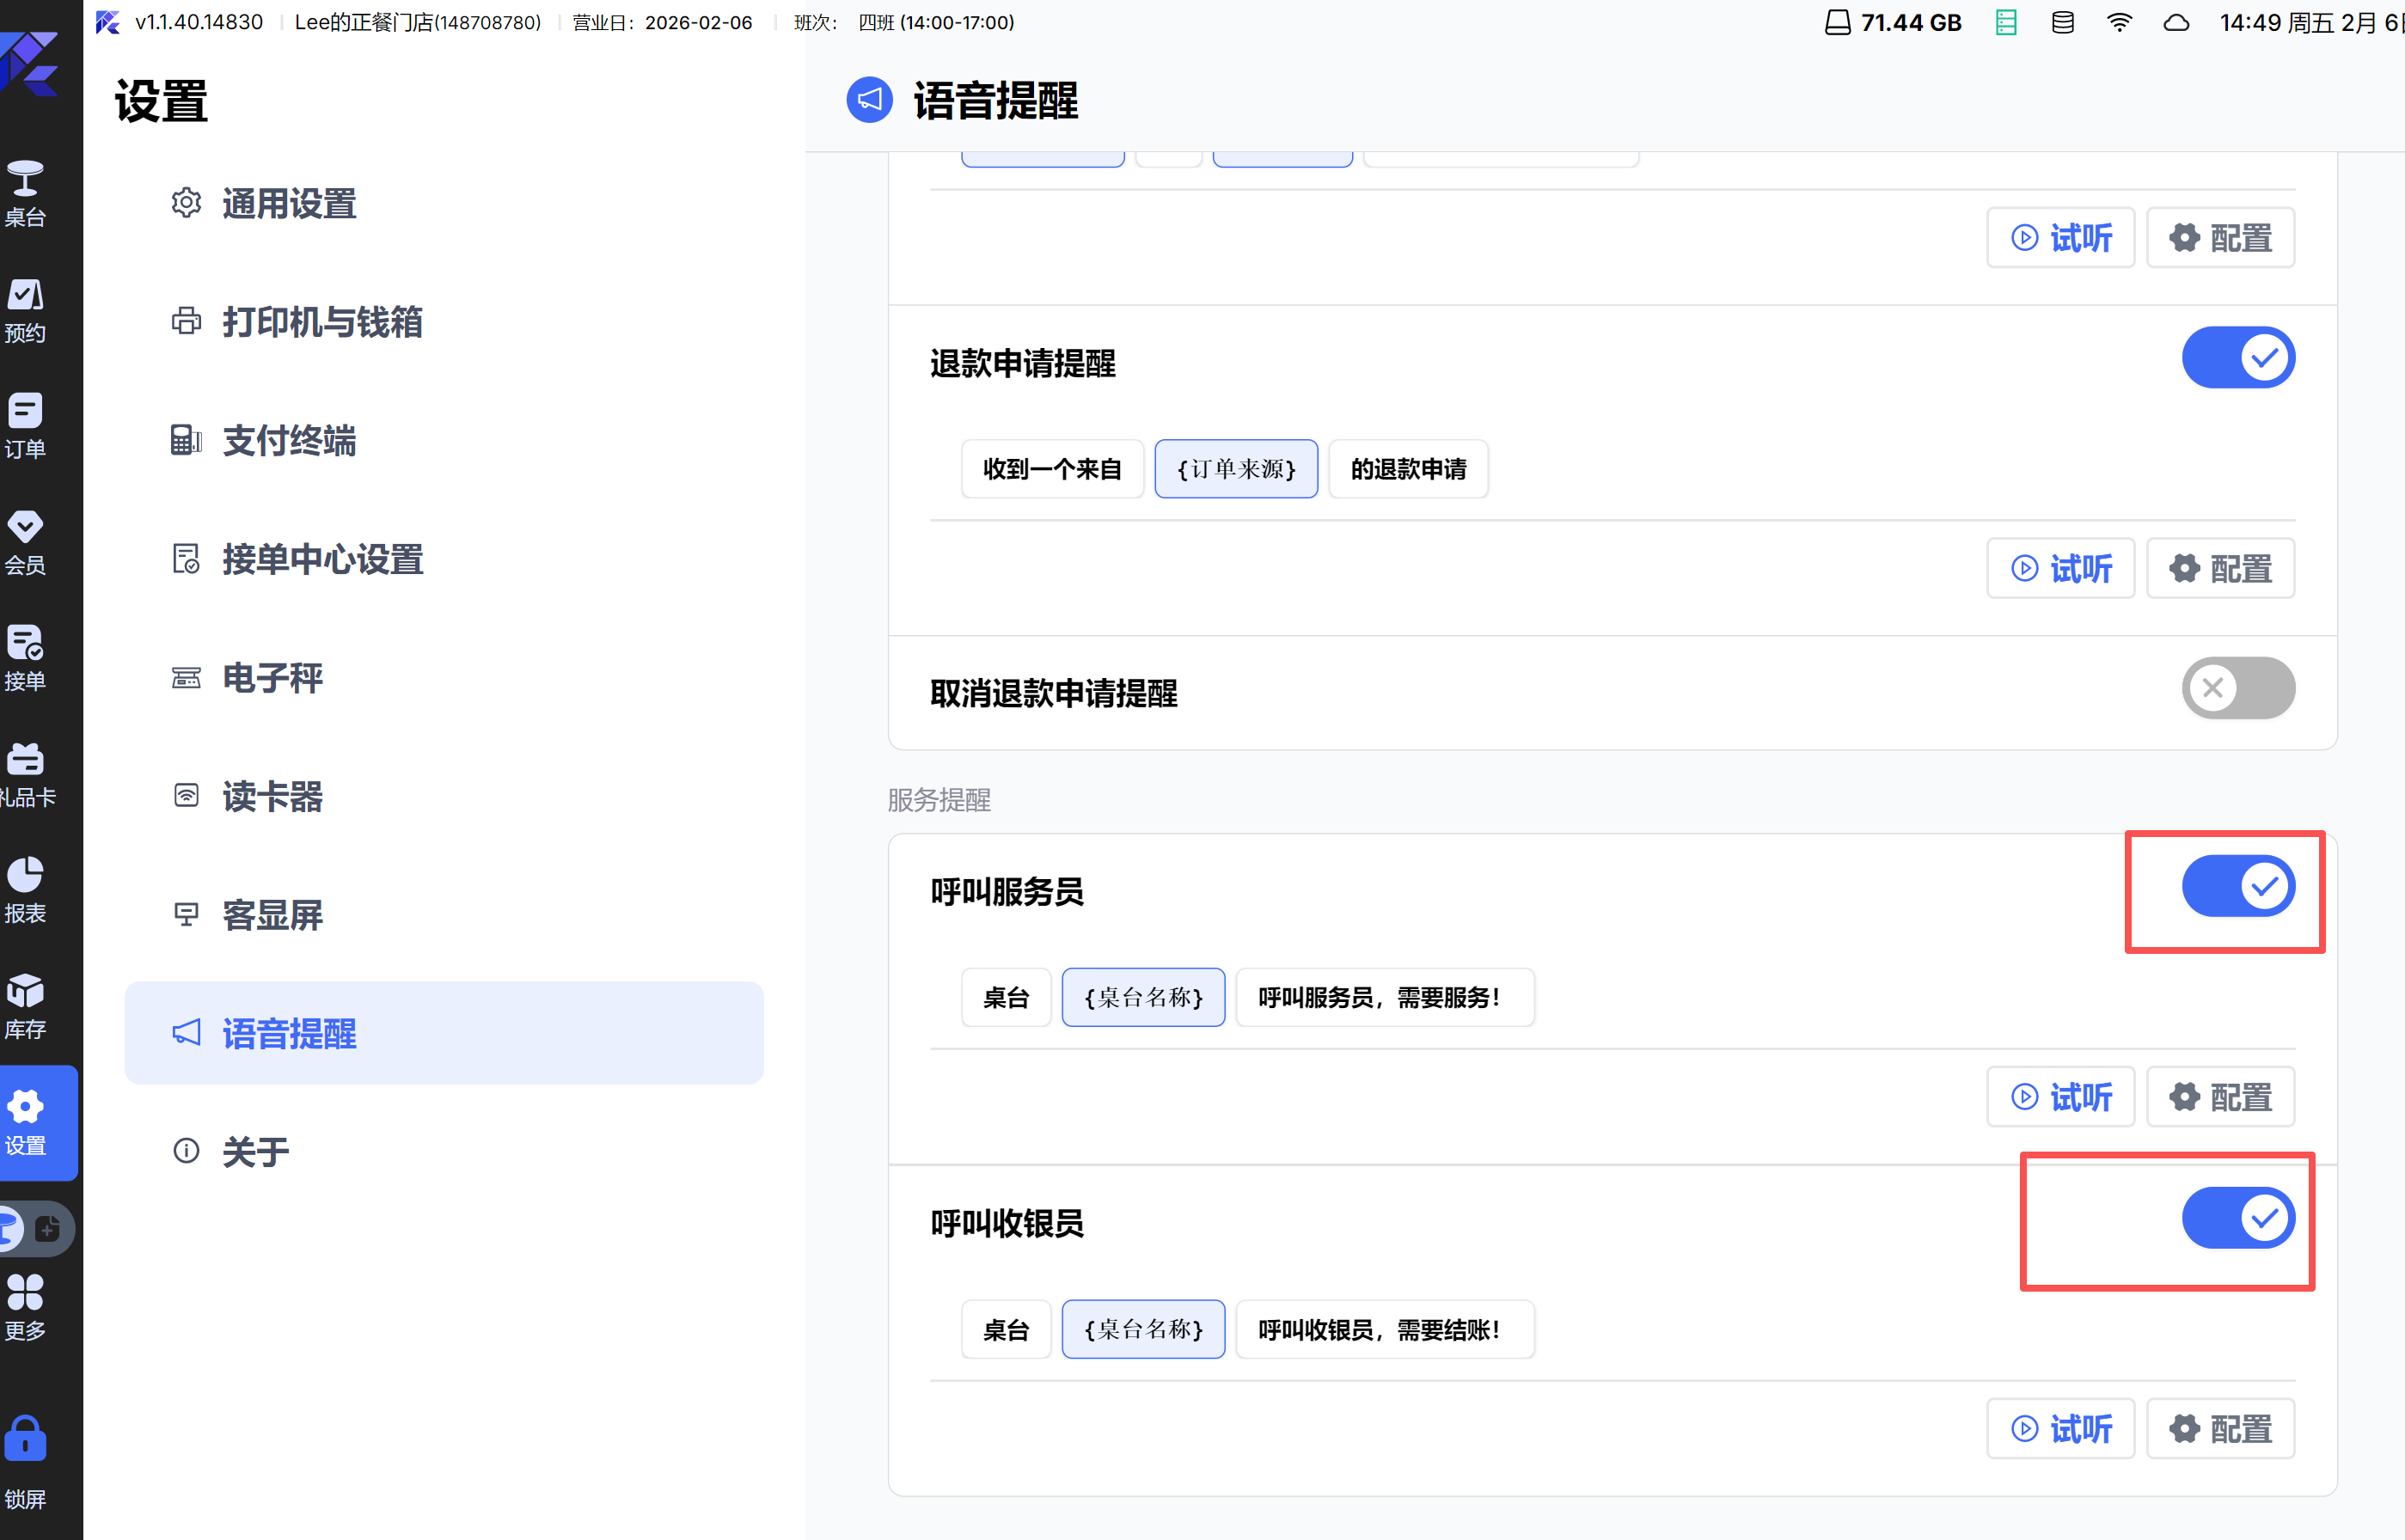2405x1540 pixels.
Task: Open the 库存 inventory sidebar icon
Action: click(x=26, y=1006)
